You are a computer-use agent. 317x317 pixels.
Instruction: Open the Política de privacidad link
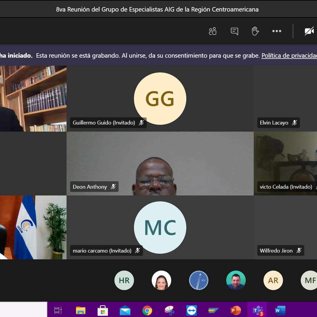tap(289, 56)
